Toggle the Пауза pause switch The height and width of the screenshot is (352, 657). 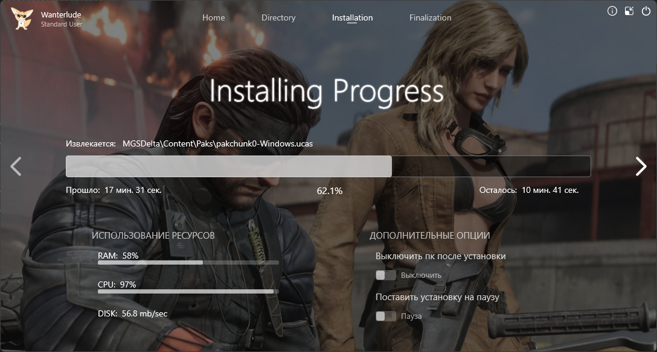coord(385,316)
